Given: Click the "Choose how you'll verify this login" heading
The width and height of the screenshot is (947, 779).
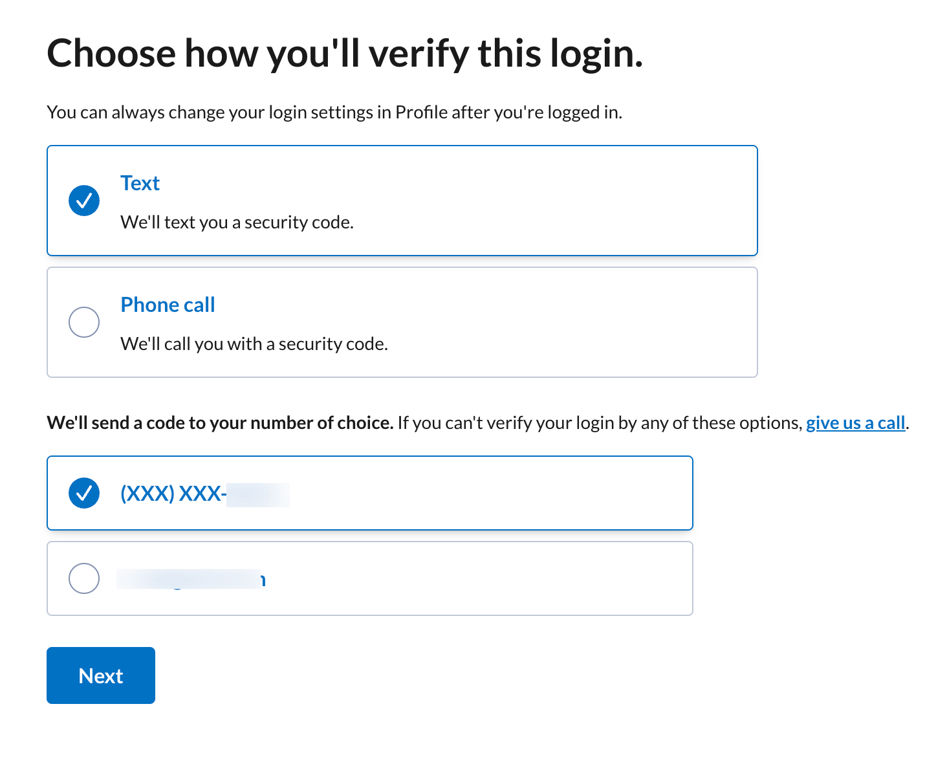Looking at the screenshot, I should (345, 54).
